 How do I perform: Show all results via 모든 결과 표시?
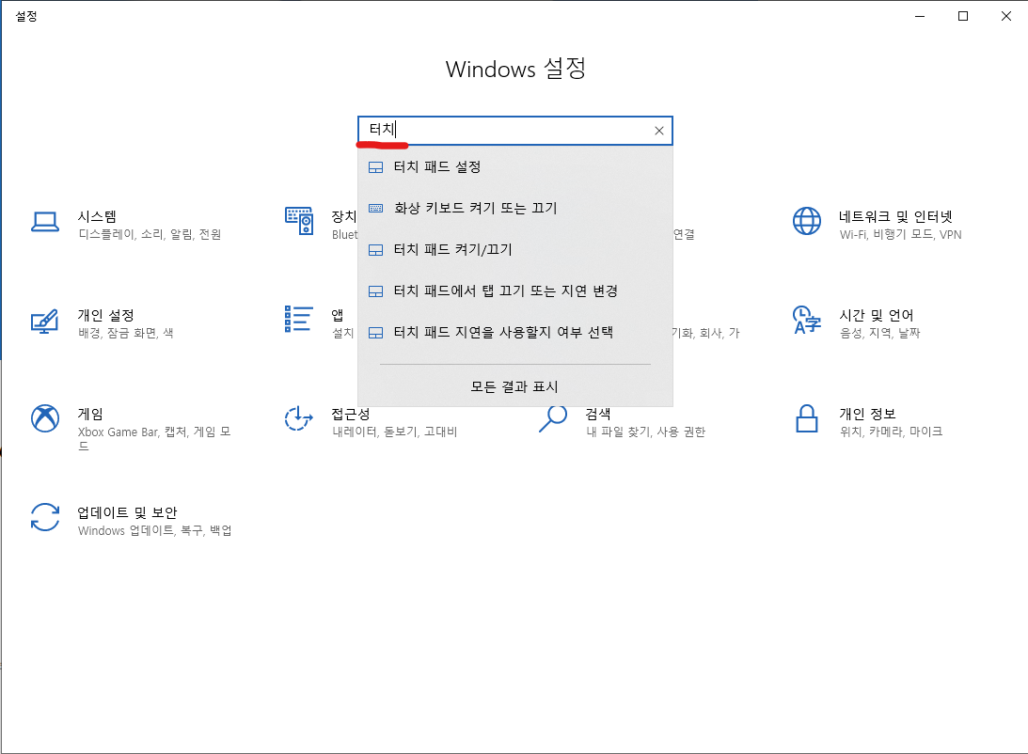tap(514, 386)
